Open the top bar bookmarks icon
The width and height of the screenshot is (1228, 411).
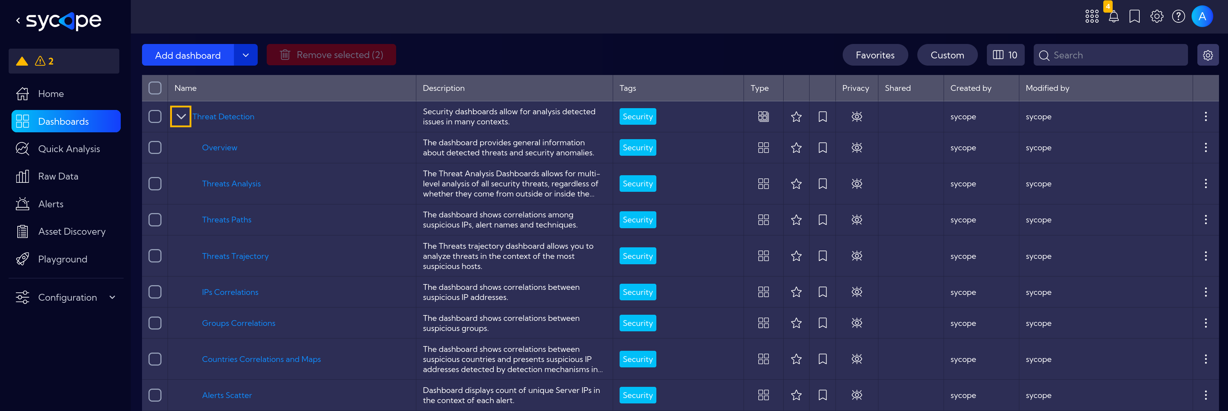click(1135, 16)
